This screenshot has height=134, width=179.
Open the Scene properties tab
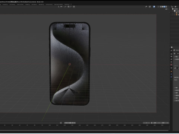171,62
